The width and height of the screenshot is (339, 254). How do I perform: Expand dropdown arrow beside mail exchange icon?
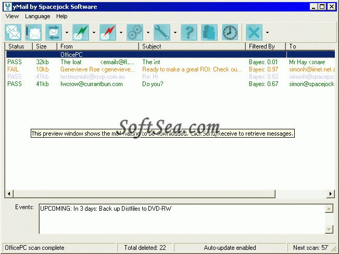[x=67, y=32]
